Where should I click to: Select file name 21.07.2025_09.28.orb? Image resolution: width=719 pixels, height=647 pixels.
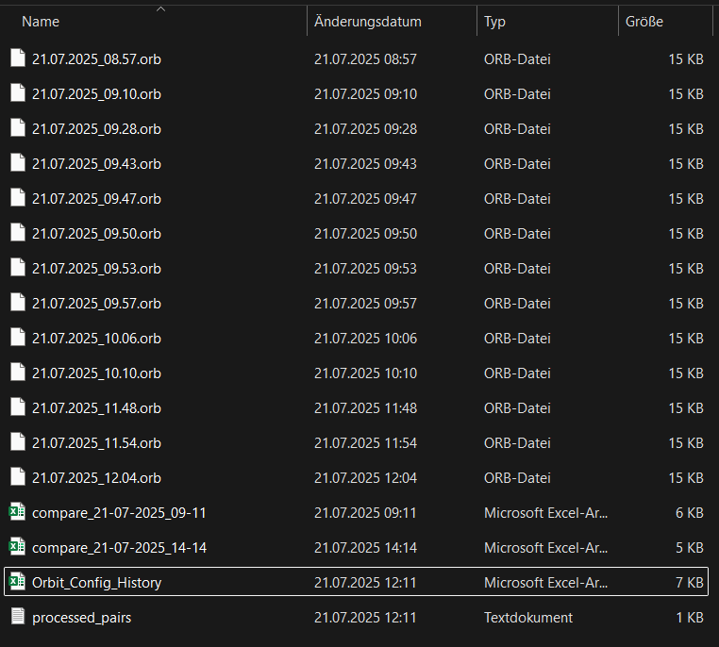[97, 129]
